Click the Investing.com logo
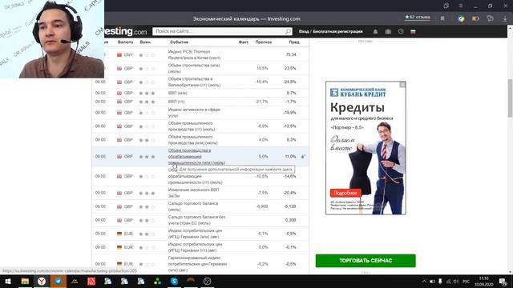 click(x=126, y=32)
